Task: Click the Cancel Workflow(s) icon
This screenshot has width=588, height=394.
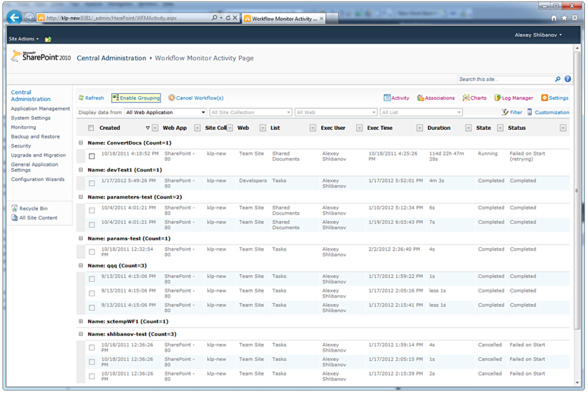Action: (x=172, y=98)
